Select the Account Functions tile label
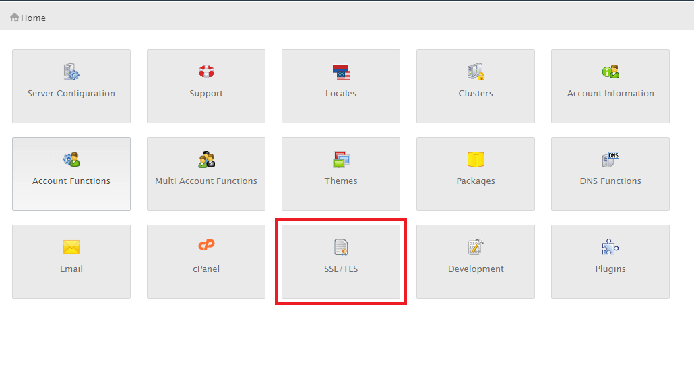This screenshot has height=367, width=694. 71,181
